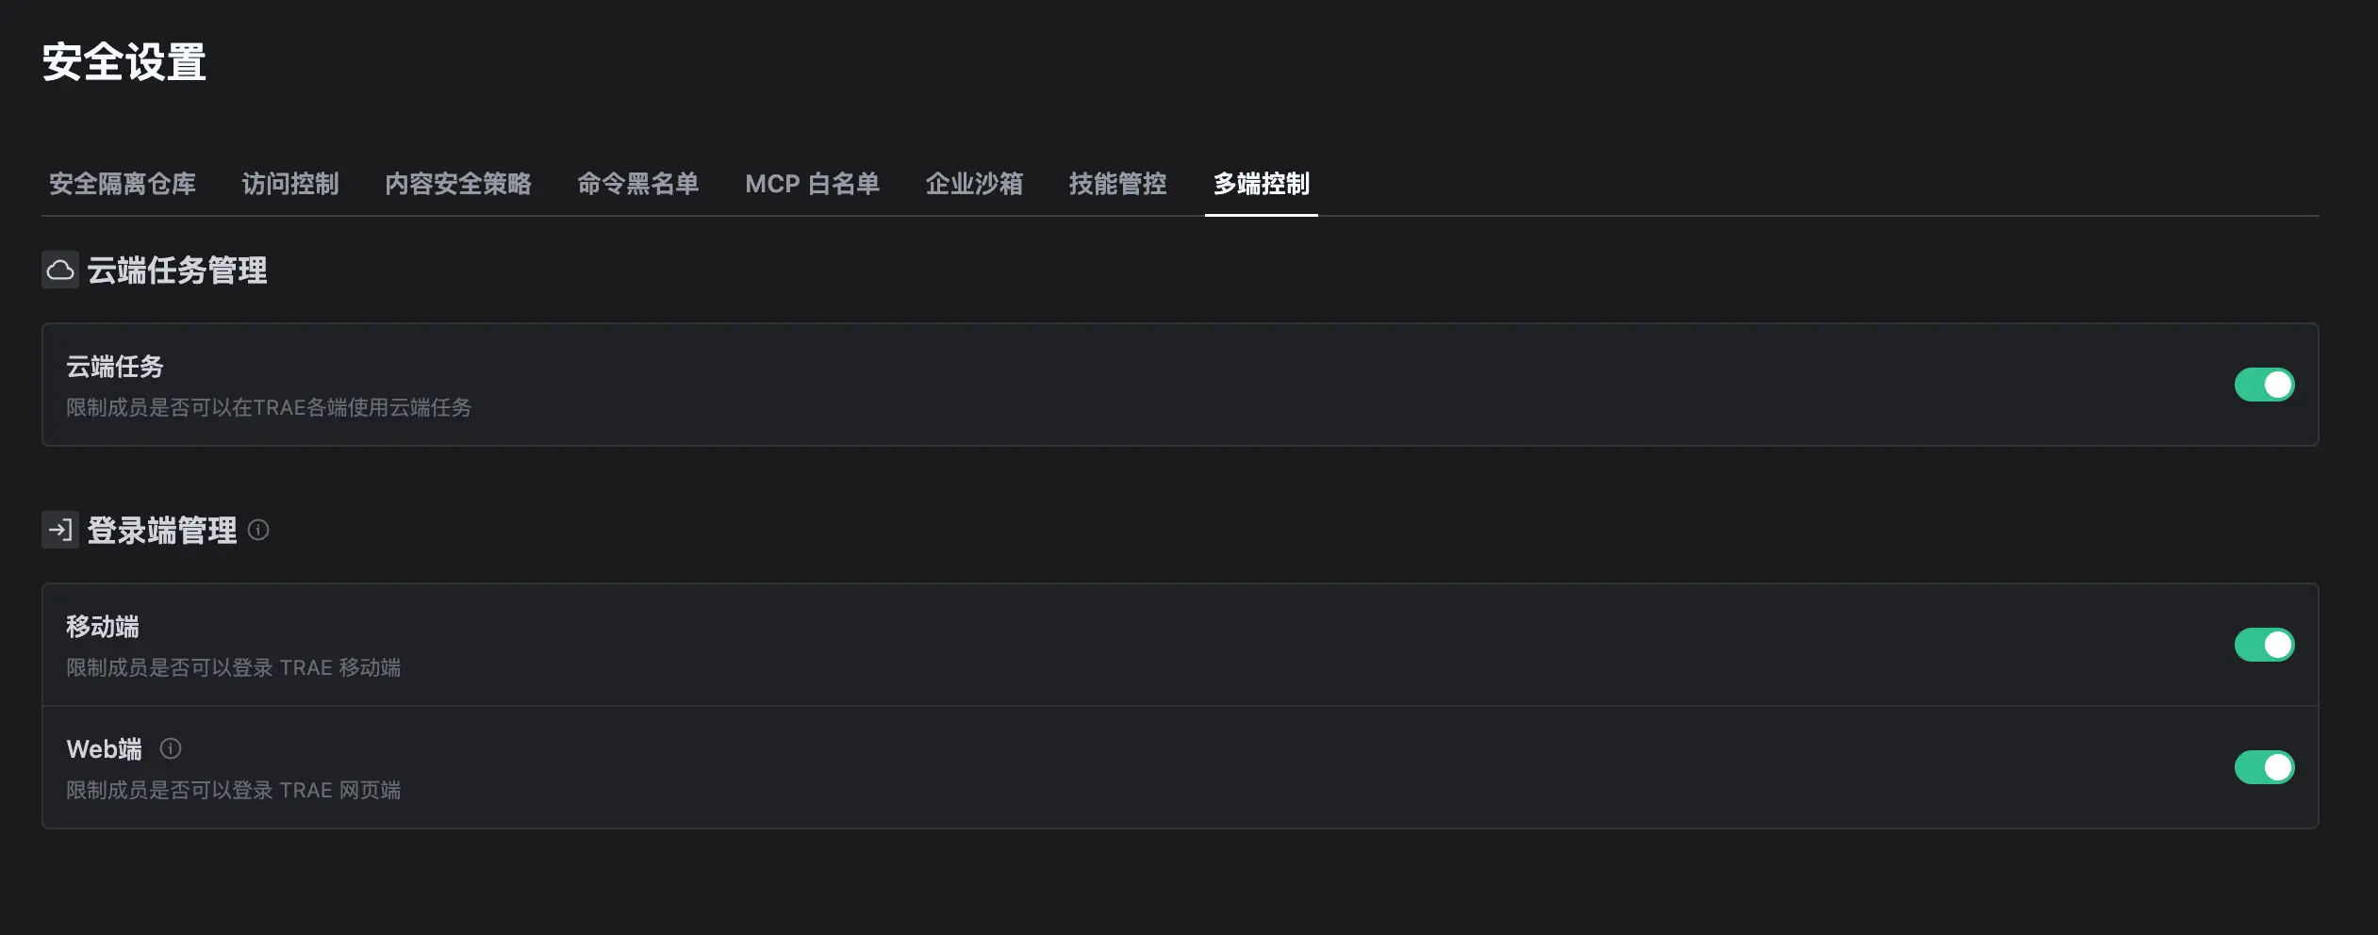Open the info icon next to 登录端管理
The image size is (2378, 935).
(258, 531)
